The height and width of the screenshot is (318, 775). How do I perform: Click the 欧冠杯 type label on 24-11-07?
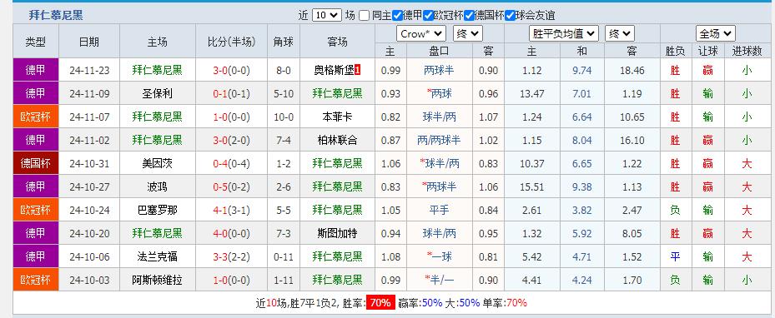pos(36,117)
